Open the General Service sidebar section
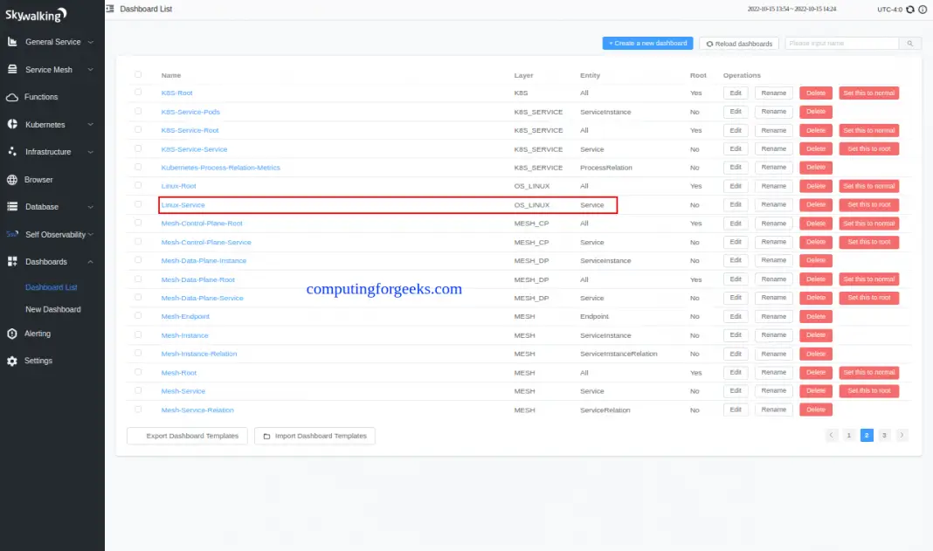933x551 pixels. (x=48, y=41)
